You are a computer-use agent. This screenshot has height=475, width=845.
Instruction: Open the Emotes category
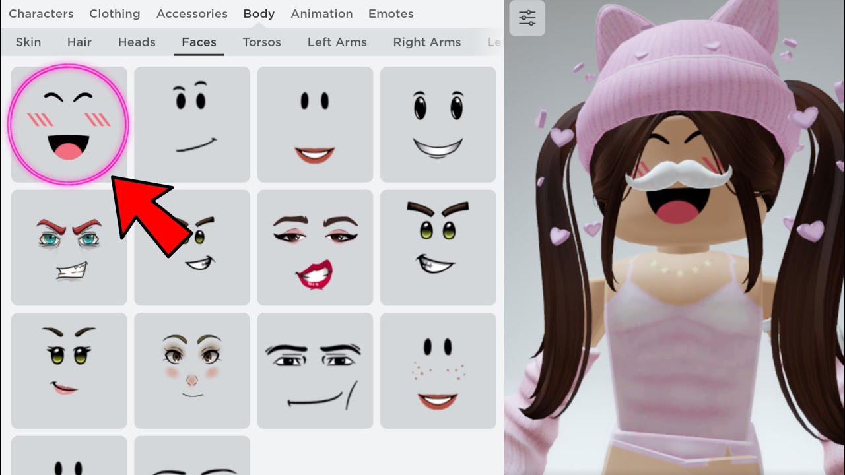[391, 14]
